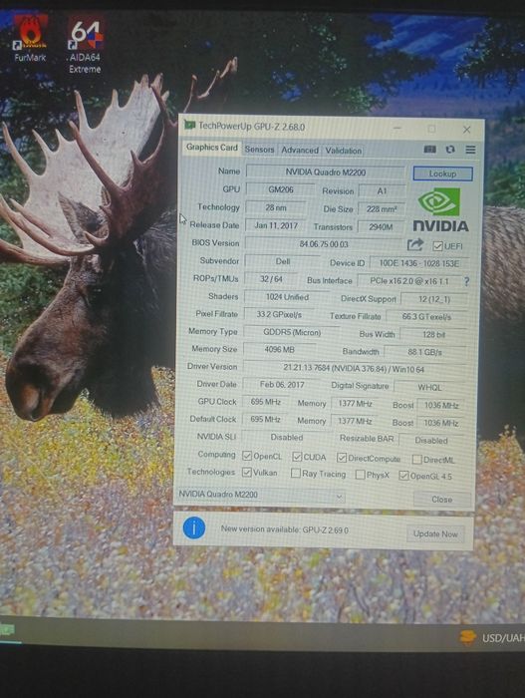The width and height of the screenshot is (525, 698).
Task: Toggle the PhysX checkbox
Action: [361, 475]
